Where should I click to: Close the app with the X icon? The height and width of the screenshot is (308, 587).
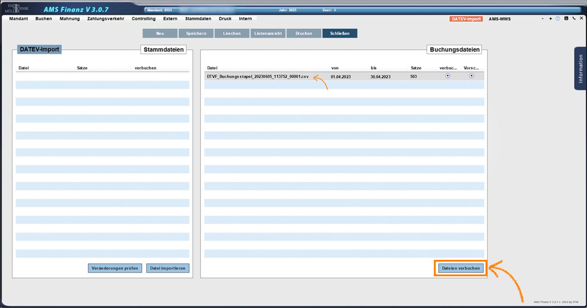[581, 18]
